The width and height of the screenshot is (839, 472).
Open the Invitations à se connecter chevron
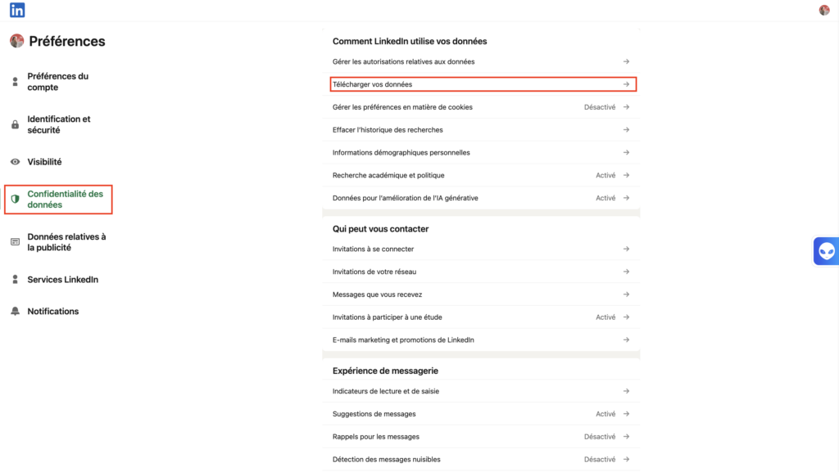click(x=626, y=249)
